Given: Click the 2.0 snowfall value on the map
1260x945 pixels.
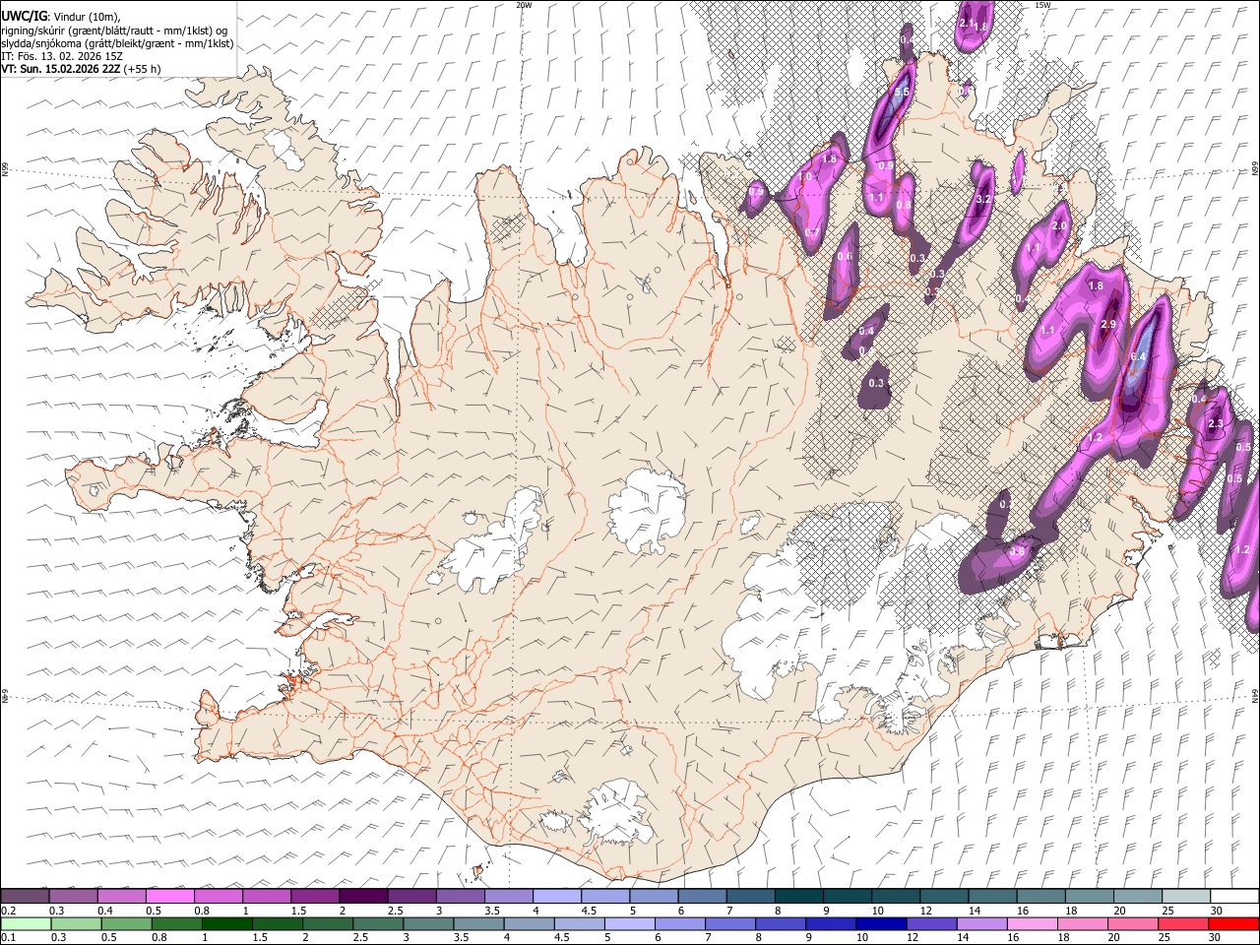Looking at the screenshot, I should pyautogui.click(x=1059, y=225).
